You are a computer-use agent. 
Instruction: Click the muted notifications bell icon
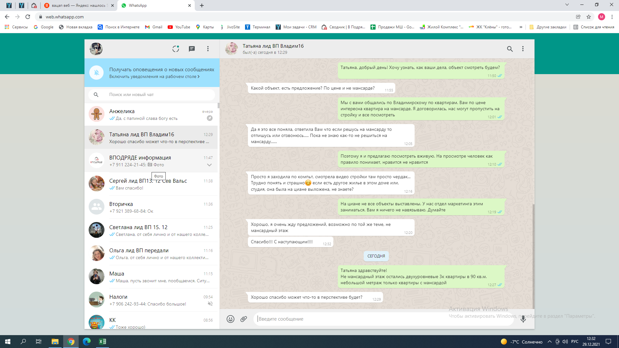pyautogui.click(x=96, y=72)
